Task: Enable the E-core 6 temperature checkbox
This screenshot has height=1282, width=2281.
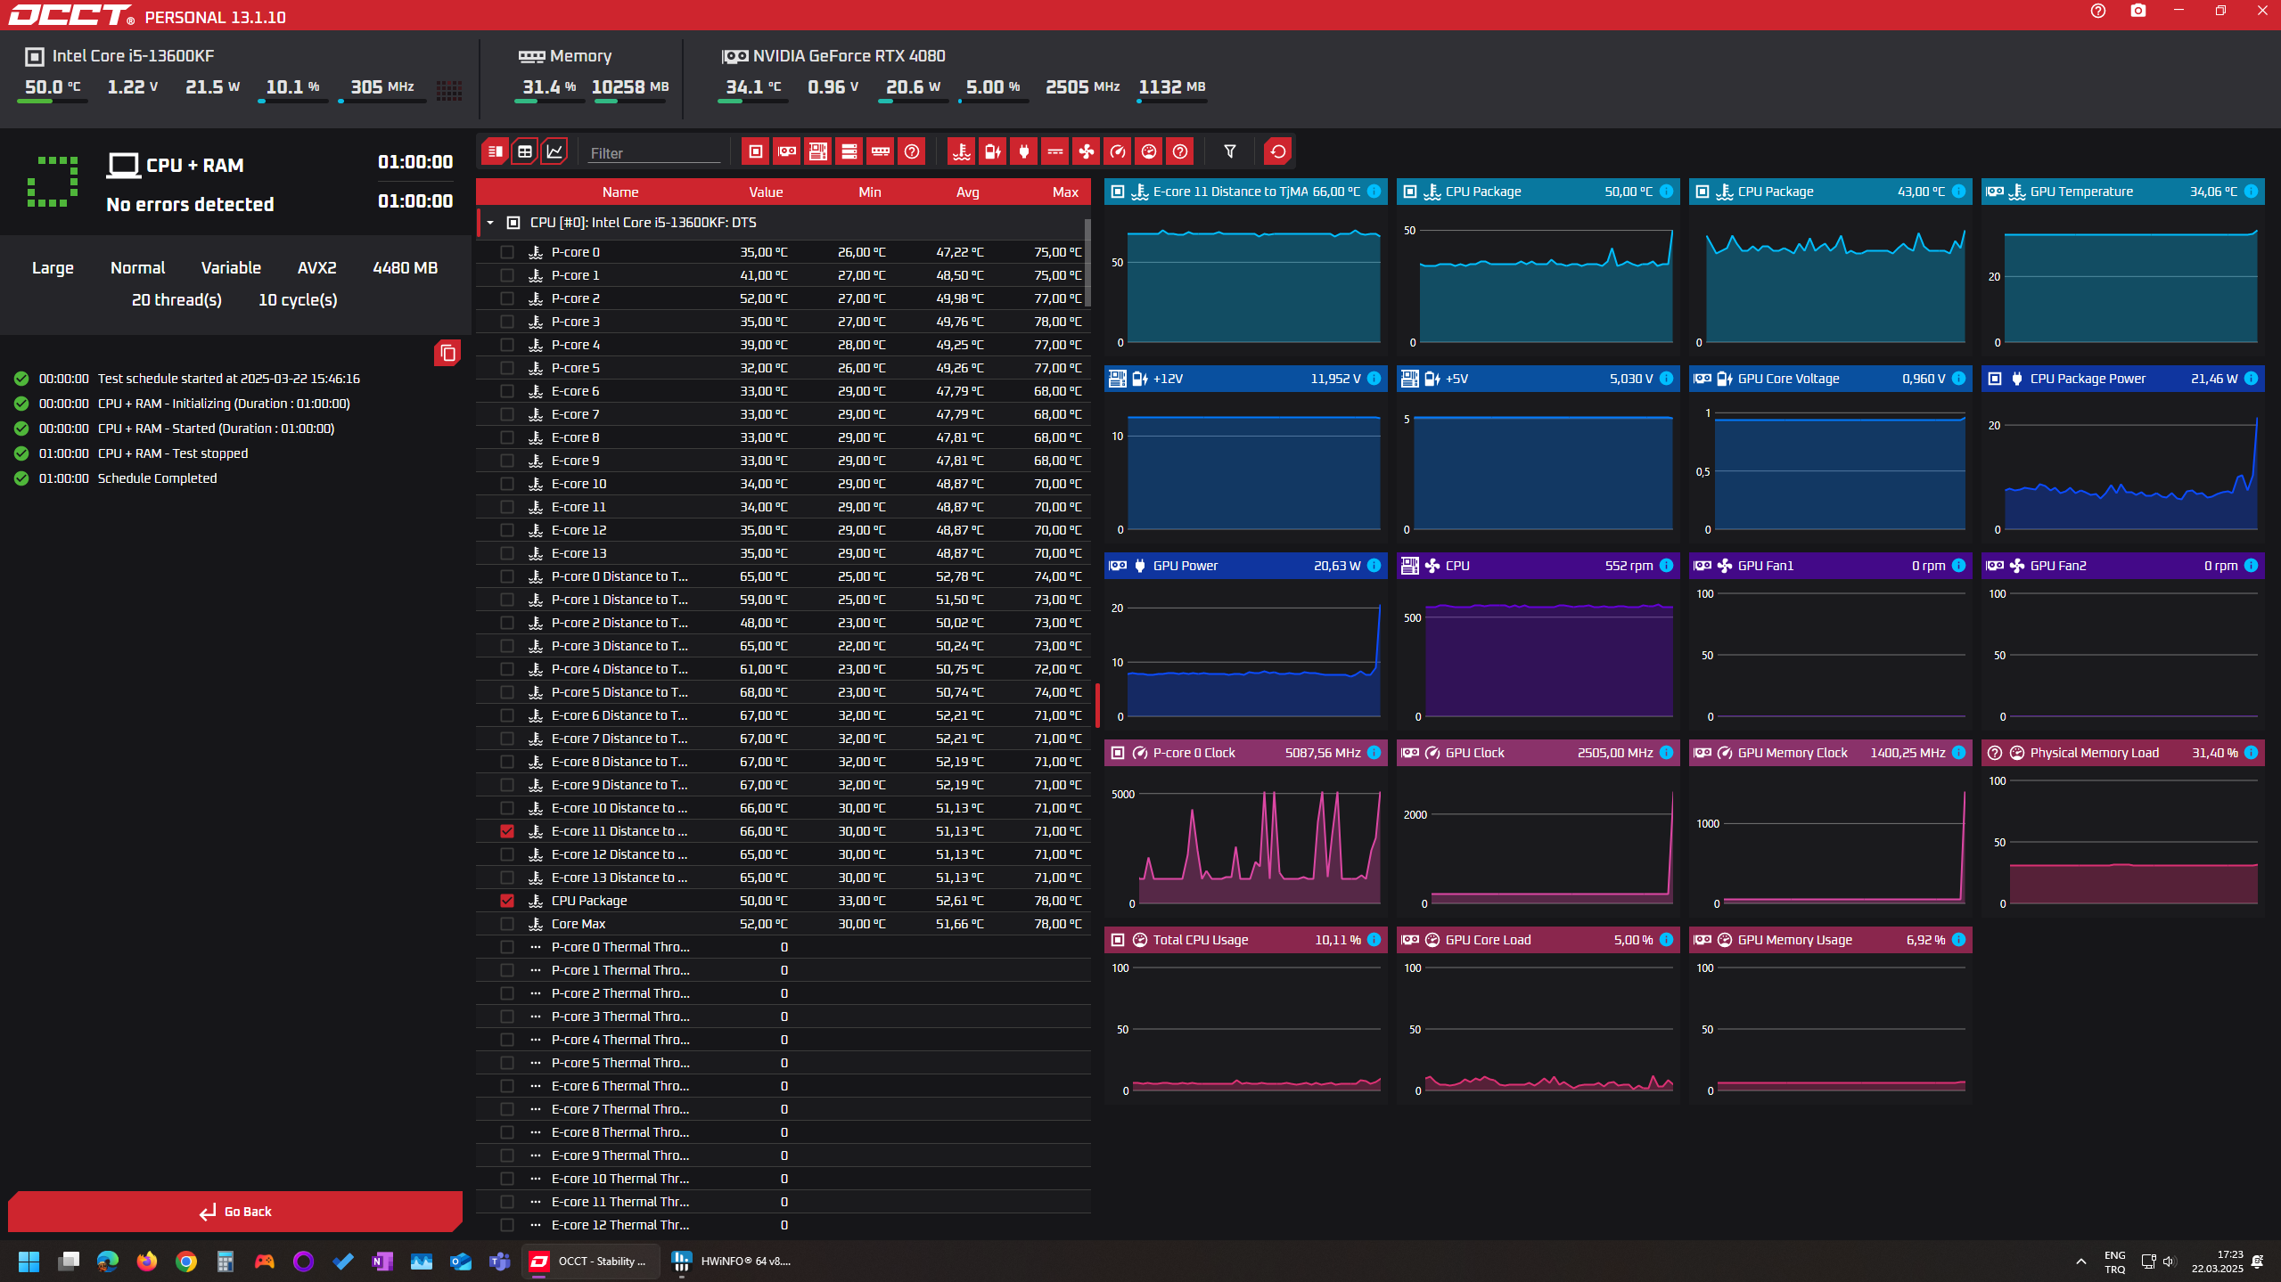Action: pyautogui.click(x=507, y=391)
